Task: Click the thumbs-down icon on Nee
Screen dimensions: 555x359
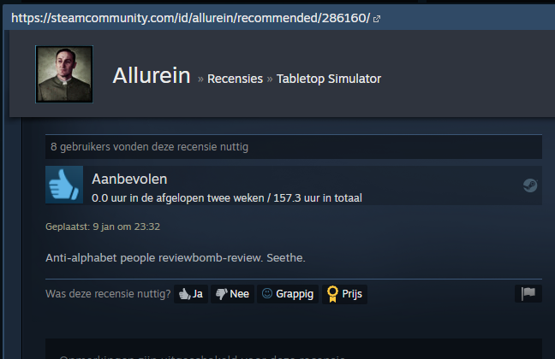Action: 221,294
